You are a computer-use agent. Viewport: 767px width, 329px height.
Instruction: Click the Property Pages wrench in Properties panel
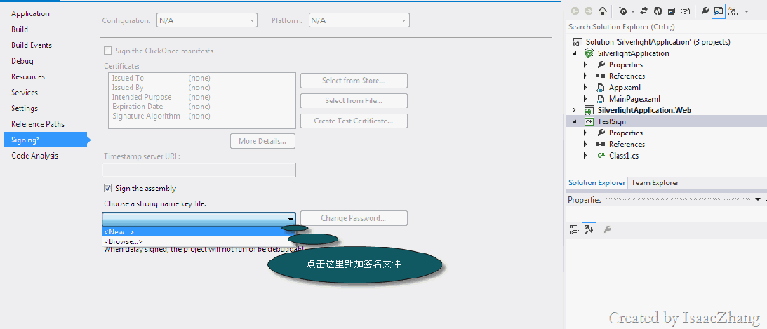(x=608, y=229)
